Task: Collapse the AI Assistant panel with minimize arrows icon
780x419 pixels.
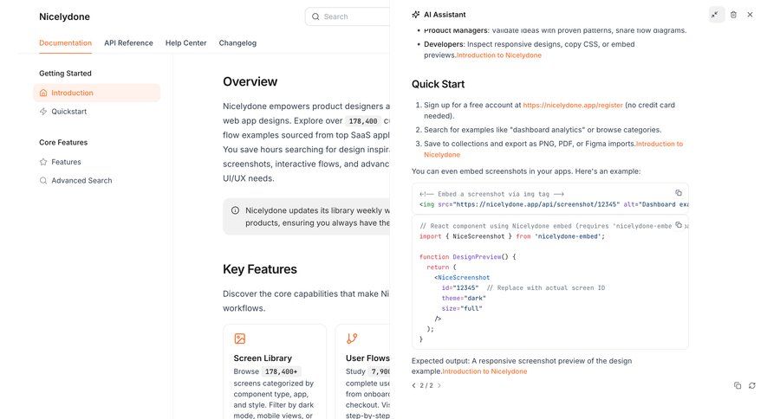Action: [715, 15]
